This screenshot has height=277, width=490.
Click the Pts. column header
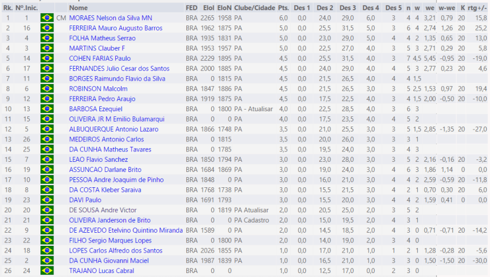[x=283, y=8]
